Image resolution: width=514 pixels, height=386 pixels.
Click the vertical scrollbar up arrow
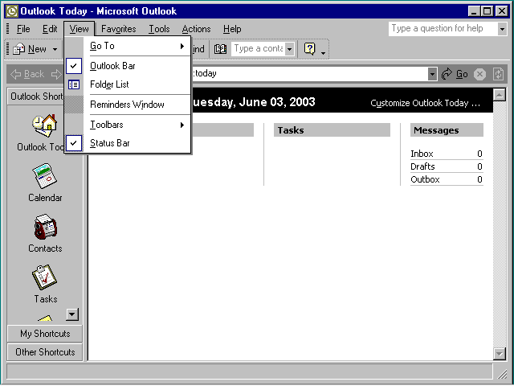click(499, 95)
